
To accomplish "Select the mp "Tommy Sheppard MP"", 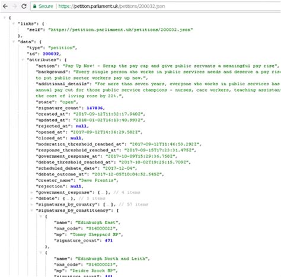I will tap(96, 234).
